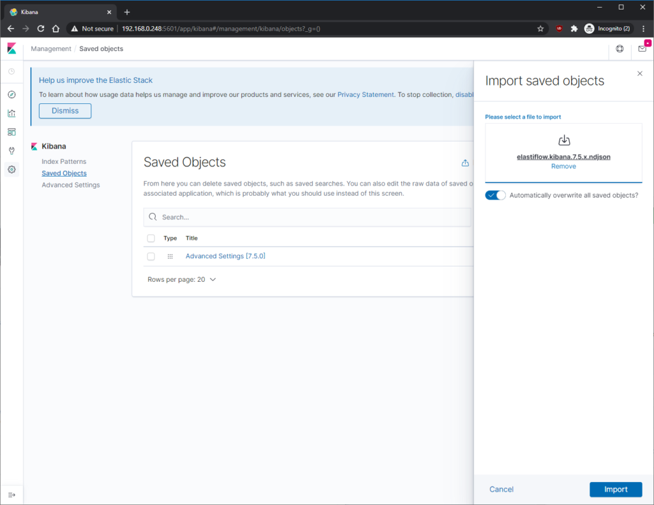
Task: Click Management breadcrumb
Action: (51, 48)
